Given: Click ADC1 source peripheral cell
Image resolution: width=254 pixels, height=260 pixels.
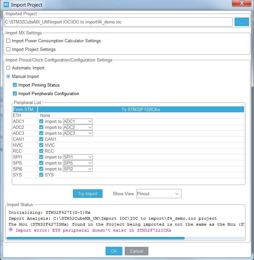Looking at the screenshot, I should click(x=25, y=121).
